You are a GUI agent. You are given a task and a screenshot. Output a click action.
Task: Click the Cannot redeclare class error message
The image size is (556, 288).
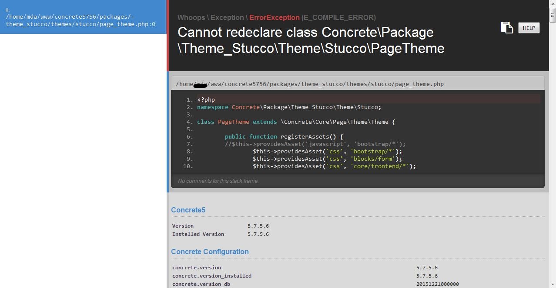point(311,40)
